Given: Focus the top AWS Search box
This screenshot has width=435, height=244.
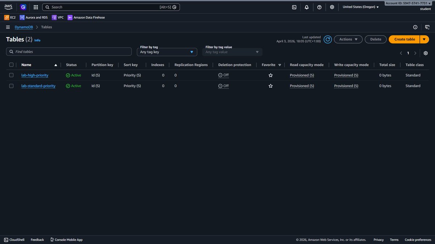Looking at the screenshot, I should click(111, 7).
